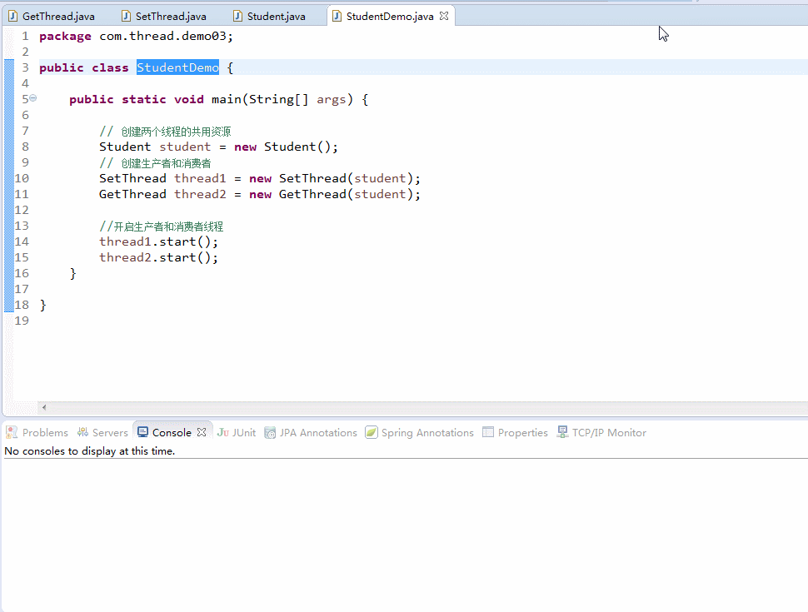Click the thread1.start() statement
Screen dimensions: 808x612
coord(159,241)
